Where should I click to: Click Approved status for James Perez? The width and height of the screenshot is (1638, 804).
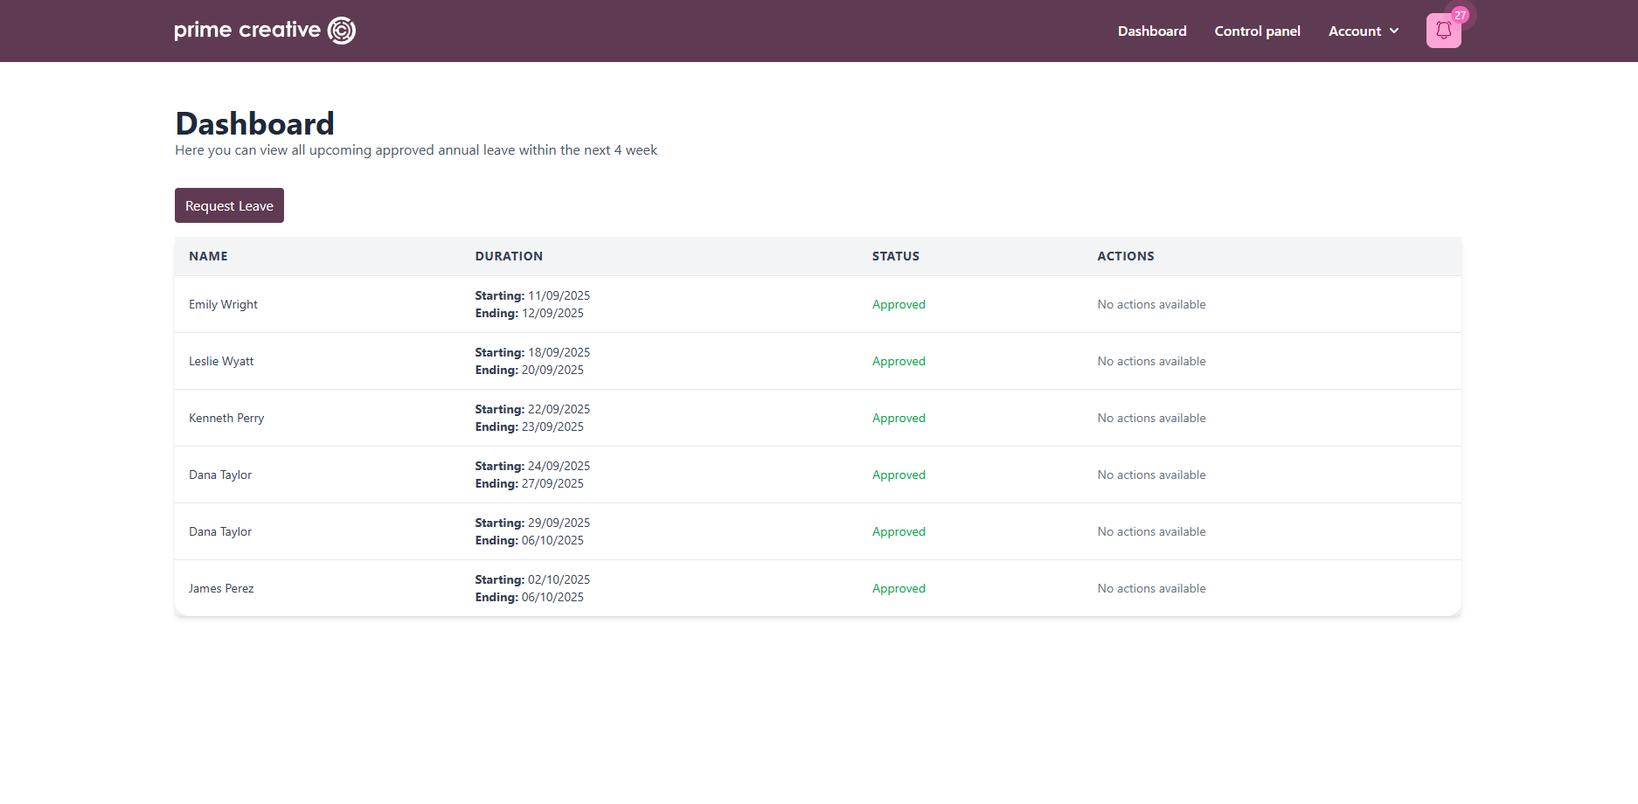pos(899,588)
